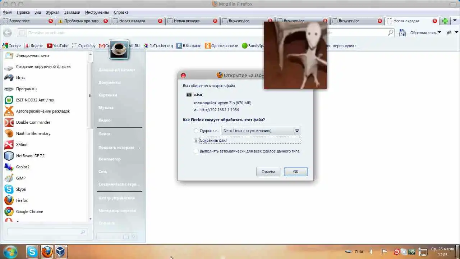
Task: Open the Срабы!ру bookmark
Action: (84, 46)
